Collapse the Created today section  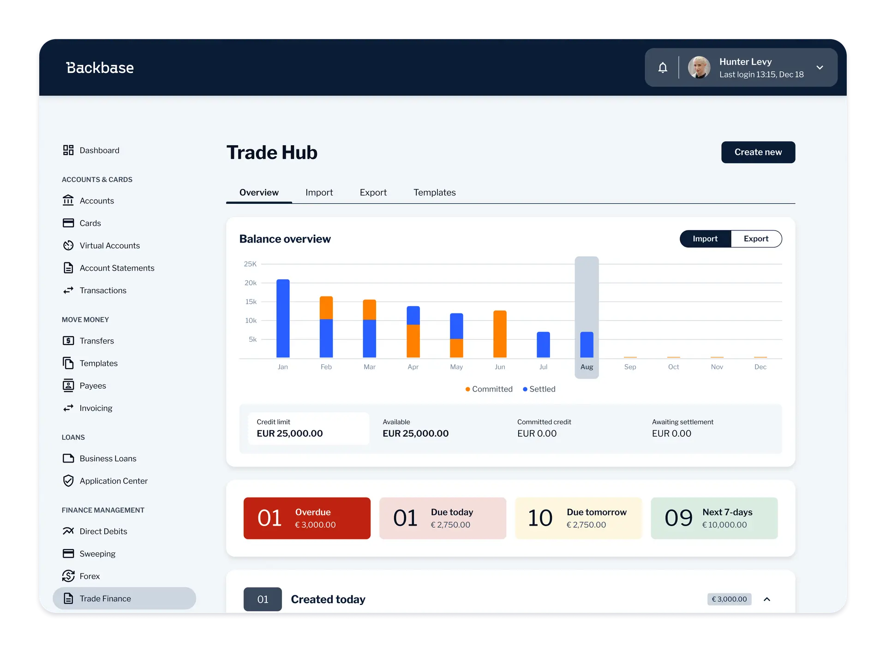tap(767, 599)
